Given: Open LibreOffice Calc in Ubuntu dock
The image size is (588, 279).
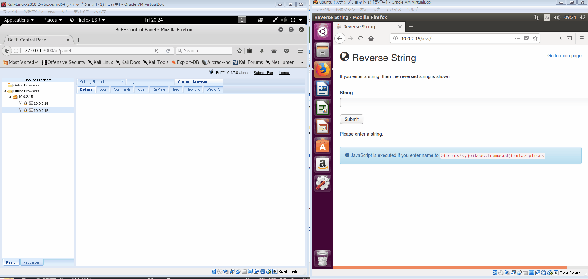Looking at the screenshot, I should pos(323,107).
